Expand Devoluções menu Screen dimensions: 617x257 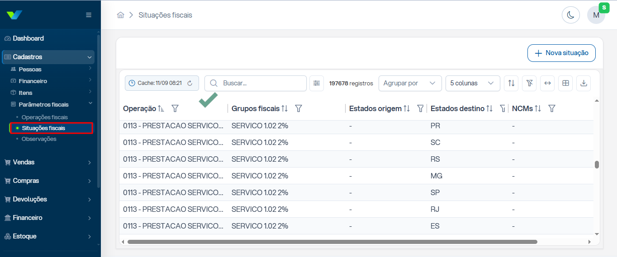click(48, 199)
